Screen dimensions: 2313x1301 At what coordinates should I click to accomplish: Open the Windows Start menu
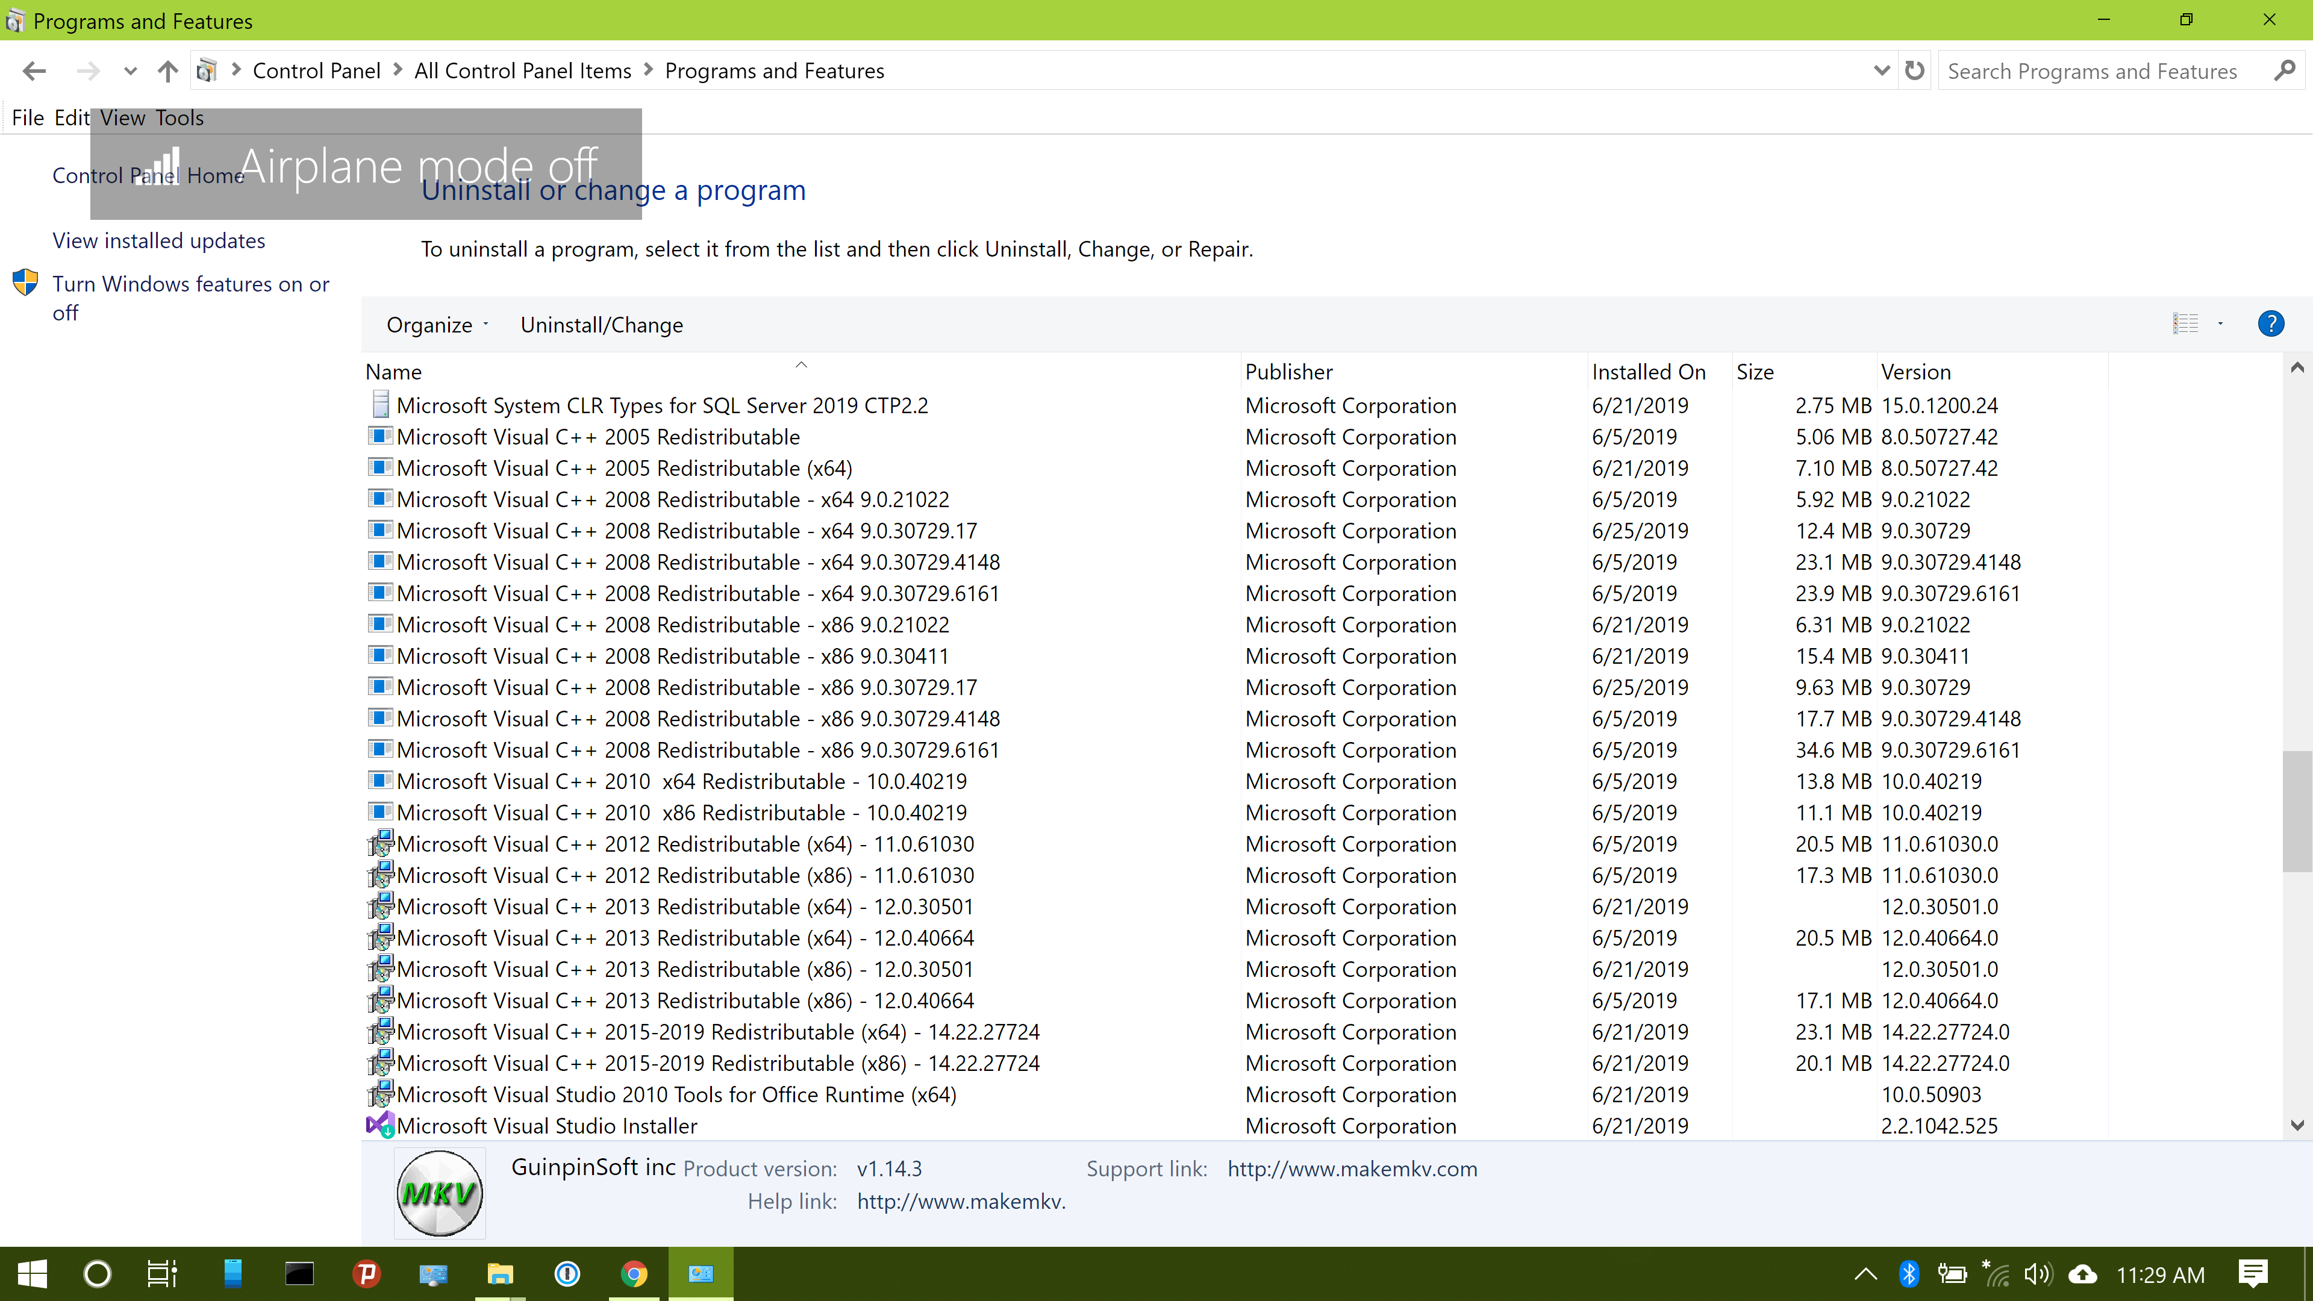(x=33, y=1273)
